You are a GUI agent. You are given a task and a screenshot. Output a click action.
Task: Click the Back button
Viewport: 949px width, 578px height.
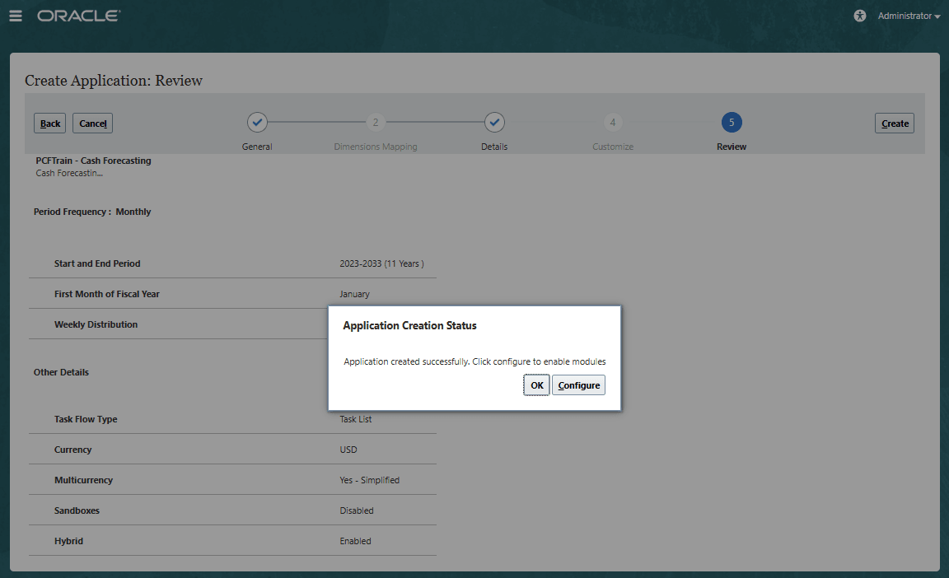click(49, 124)
